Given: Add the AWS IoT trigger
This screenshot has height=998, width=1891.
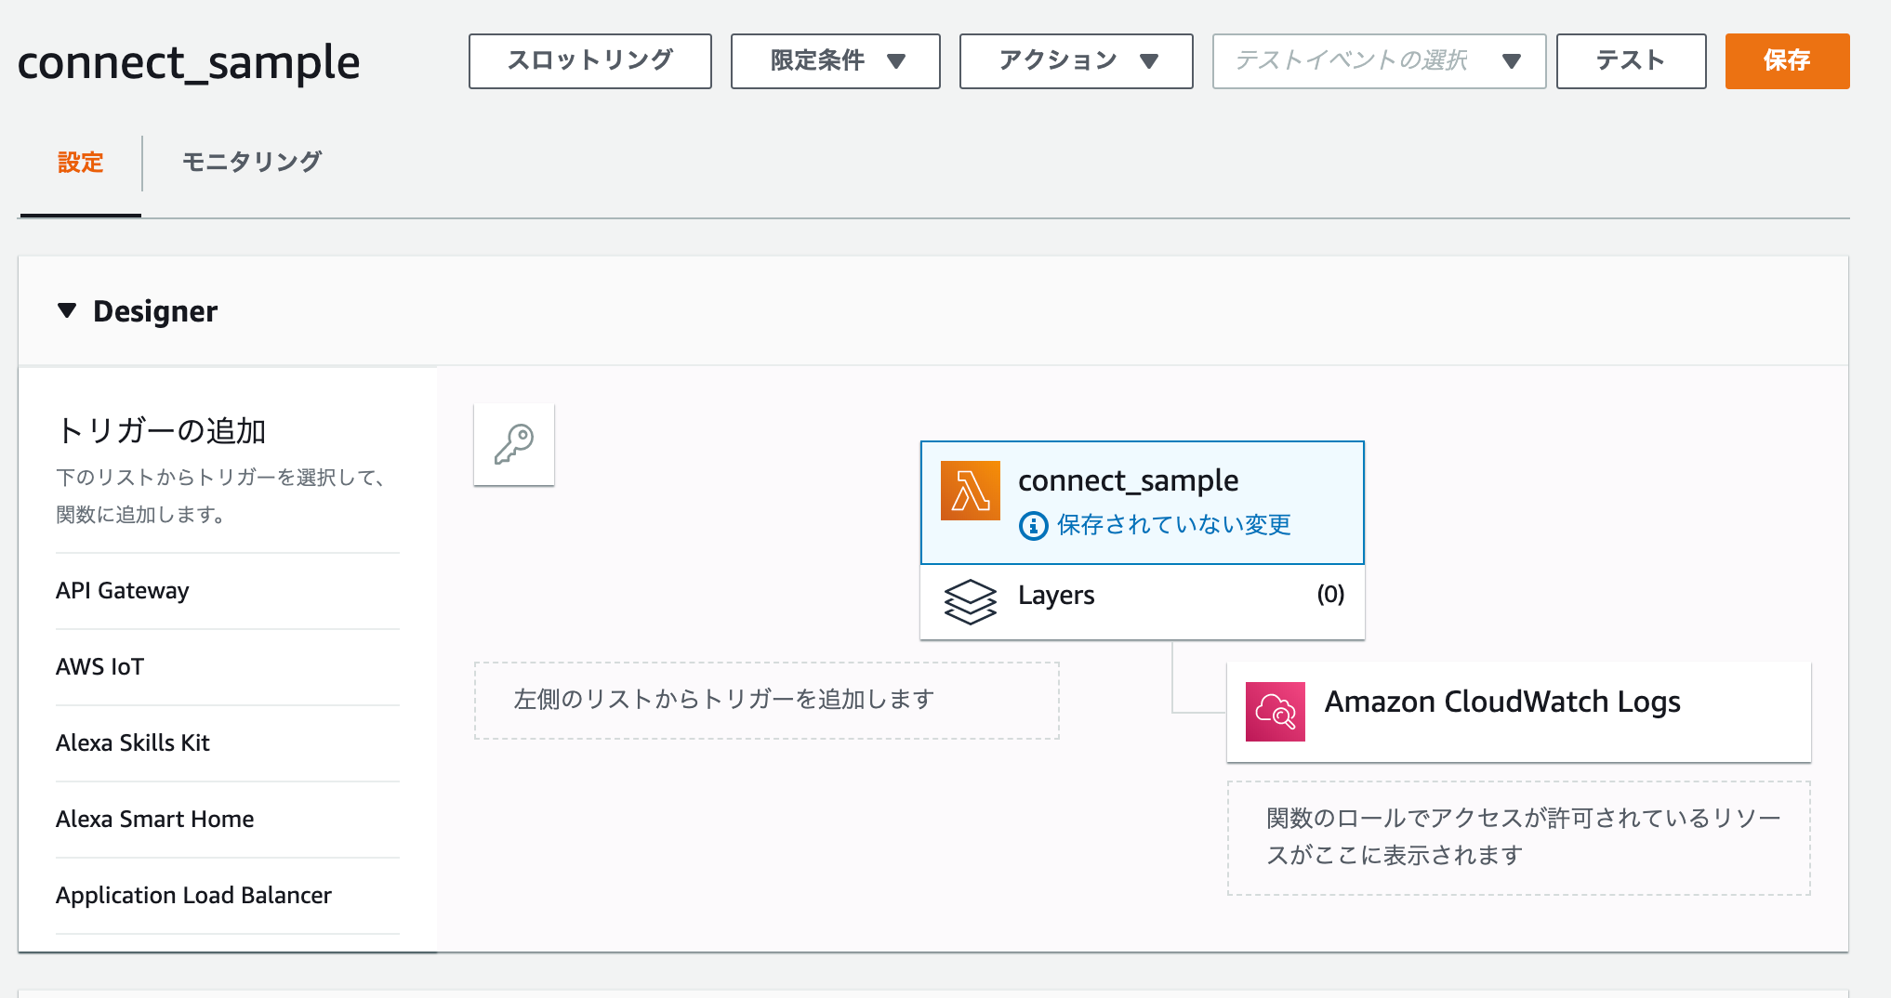Looking at the screenshot, I should (x=228, y=667).
